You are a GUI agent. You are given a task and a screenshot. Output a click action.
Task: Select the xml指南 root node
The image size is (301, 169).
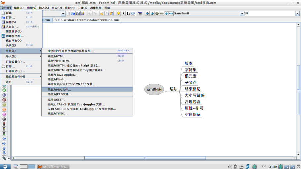tap(154, 89)
